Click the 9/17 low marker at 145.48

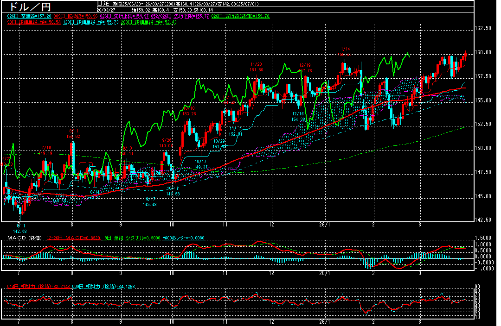coord(151,201)
